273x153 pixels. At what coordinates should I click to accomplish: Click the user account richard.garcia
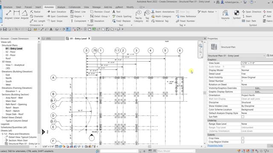231,2
